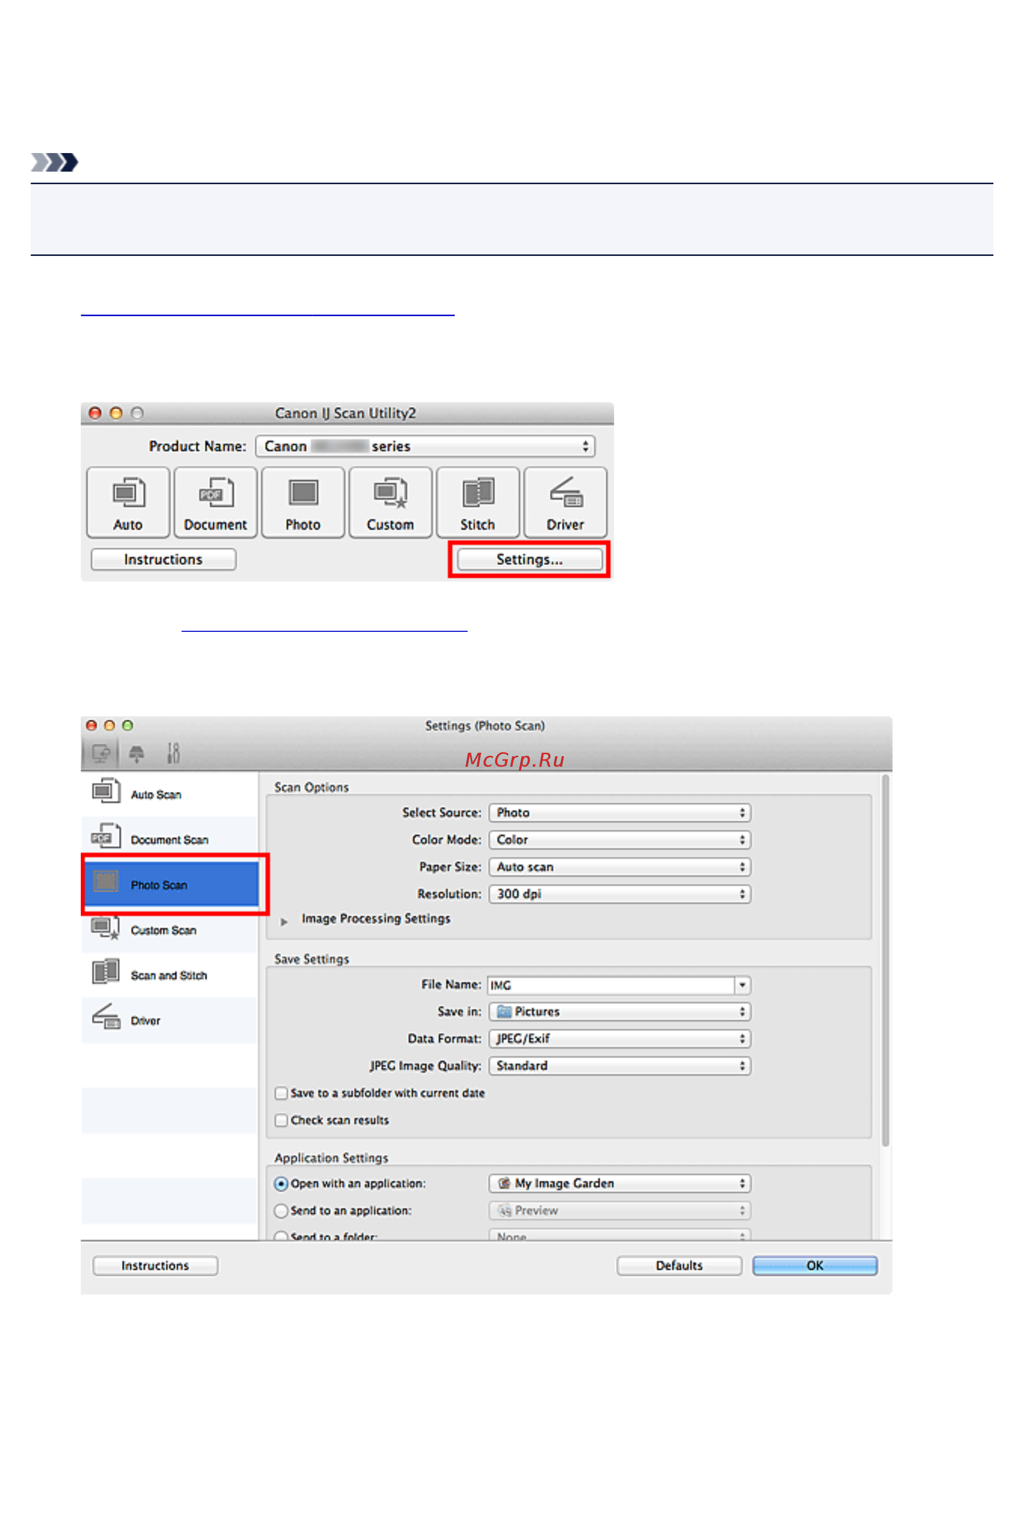Click the My Image Garden app icon

(x=504, y=1183)
